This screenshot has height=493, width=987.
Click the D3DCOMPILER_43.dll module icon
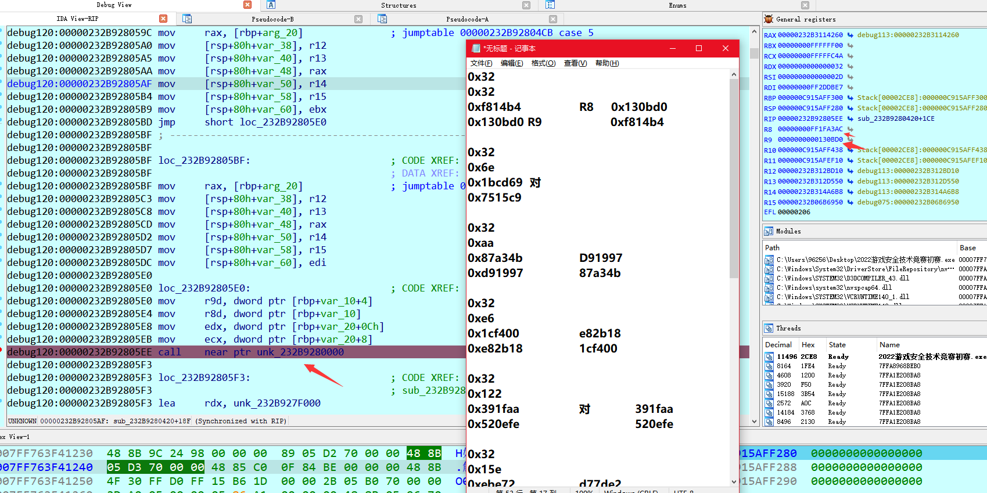[769, 278]
